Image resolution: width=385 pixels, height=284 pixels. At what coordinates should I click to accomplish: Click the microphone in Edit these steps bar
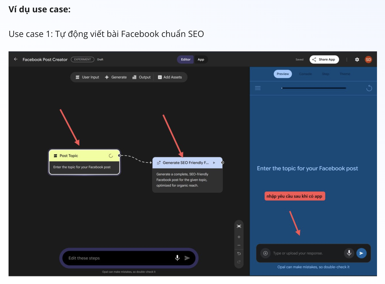177,258
